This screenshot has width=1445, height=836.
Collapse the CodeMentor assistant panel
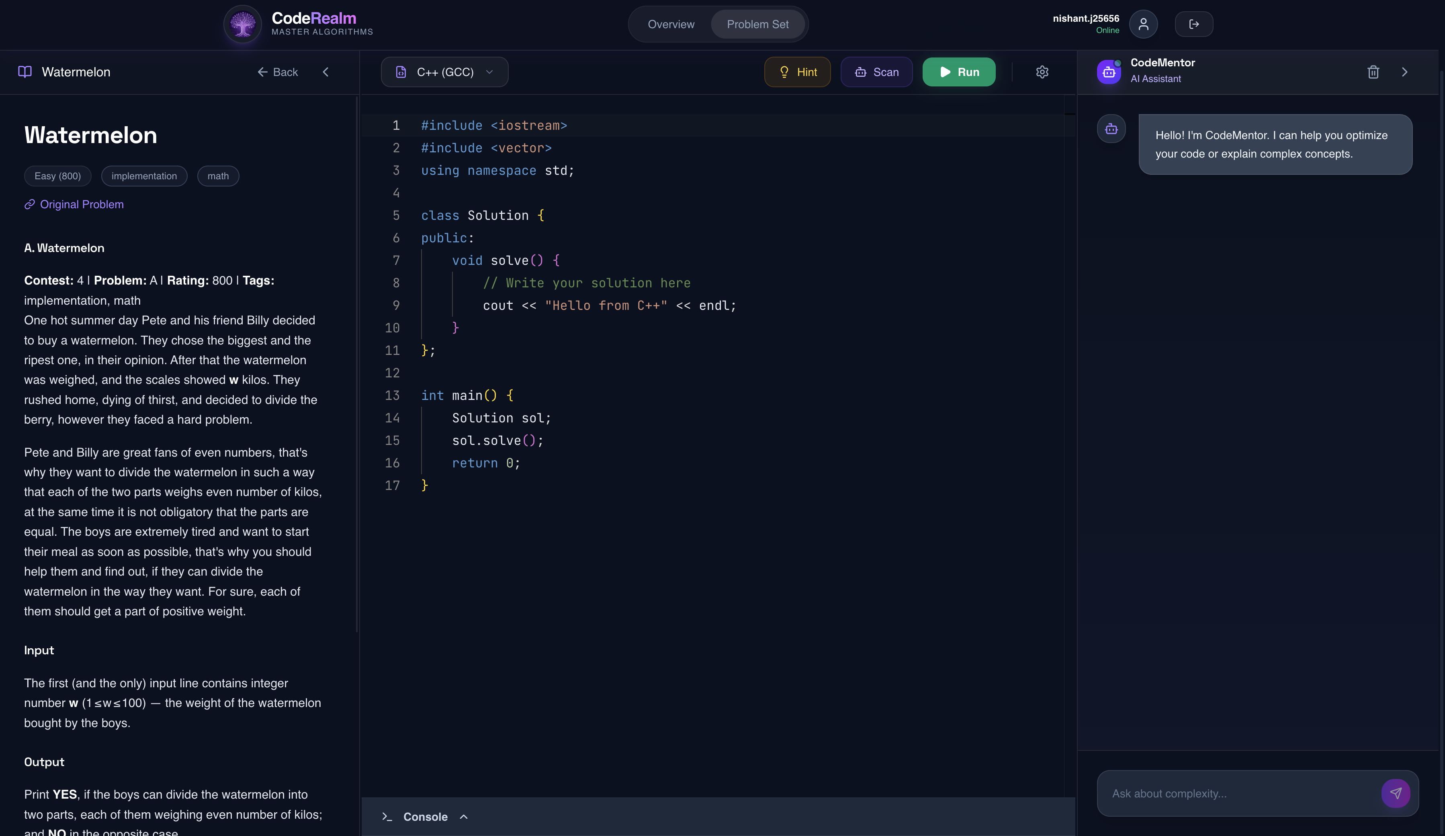point(1405,72)
